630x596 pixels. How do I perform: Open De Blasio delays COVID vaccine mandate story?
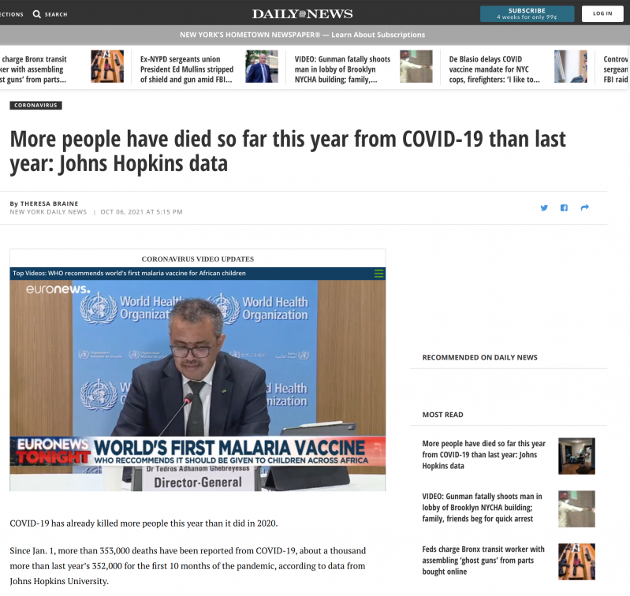coord(494,69)
